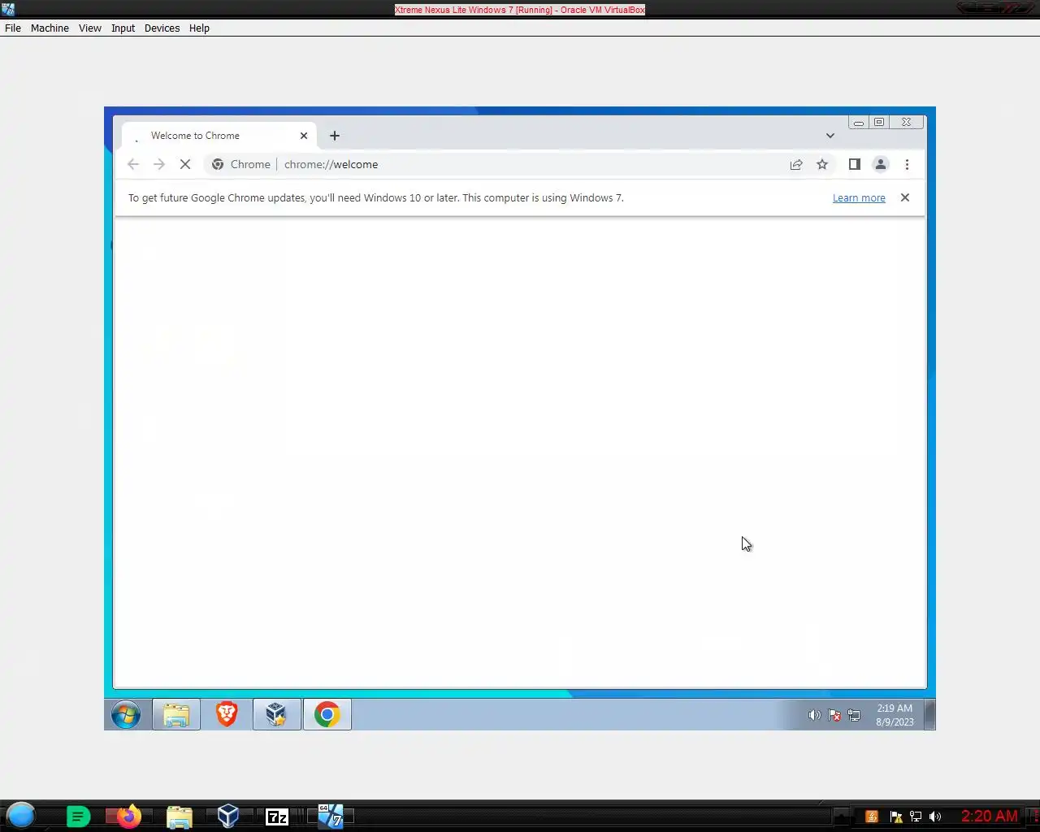The width and height of the screenshot is (1040, 832).
Task: Click the host network tray icon
Action: pyautogui.click(x=916, y=817)
